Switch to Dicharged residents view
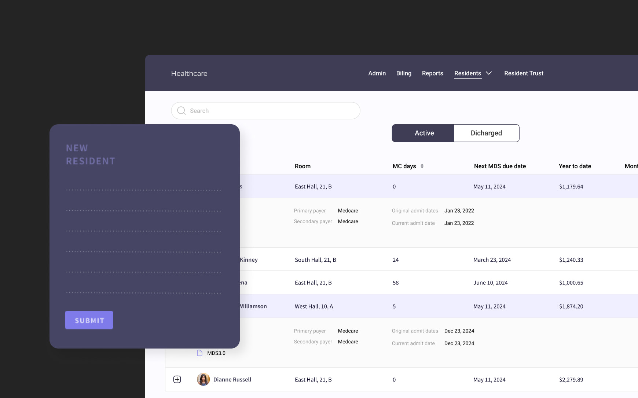Screen dimensions: 638x398 [x=486, y=133]
